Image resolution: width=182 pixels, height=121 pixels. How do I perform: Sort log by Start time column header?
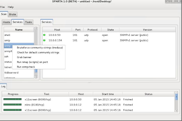tap(108, 94)
